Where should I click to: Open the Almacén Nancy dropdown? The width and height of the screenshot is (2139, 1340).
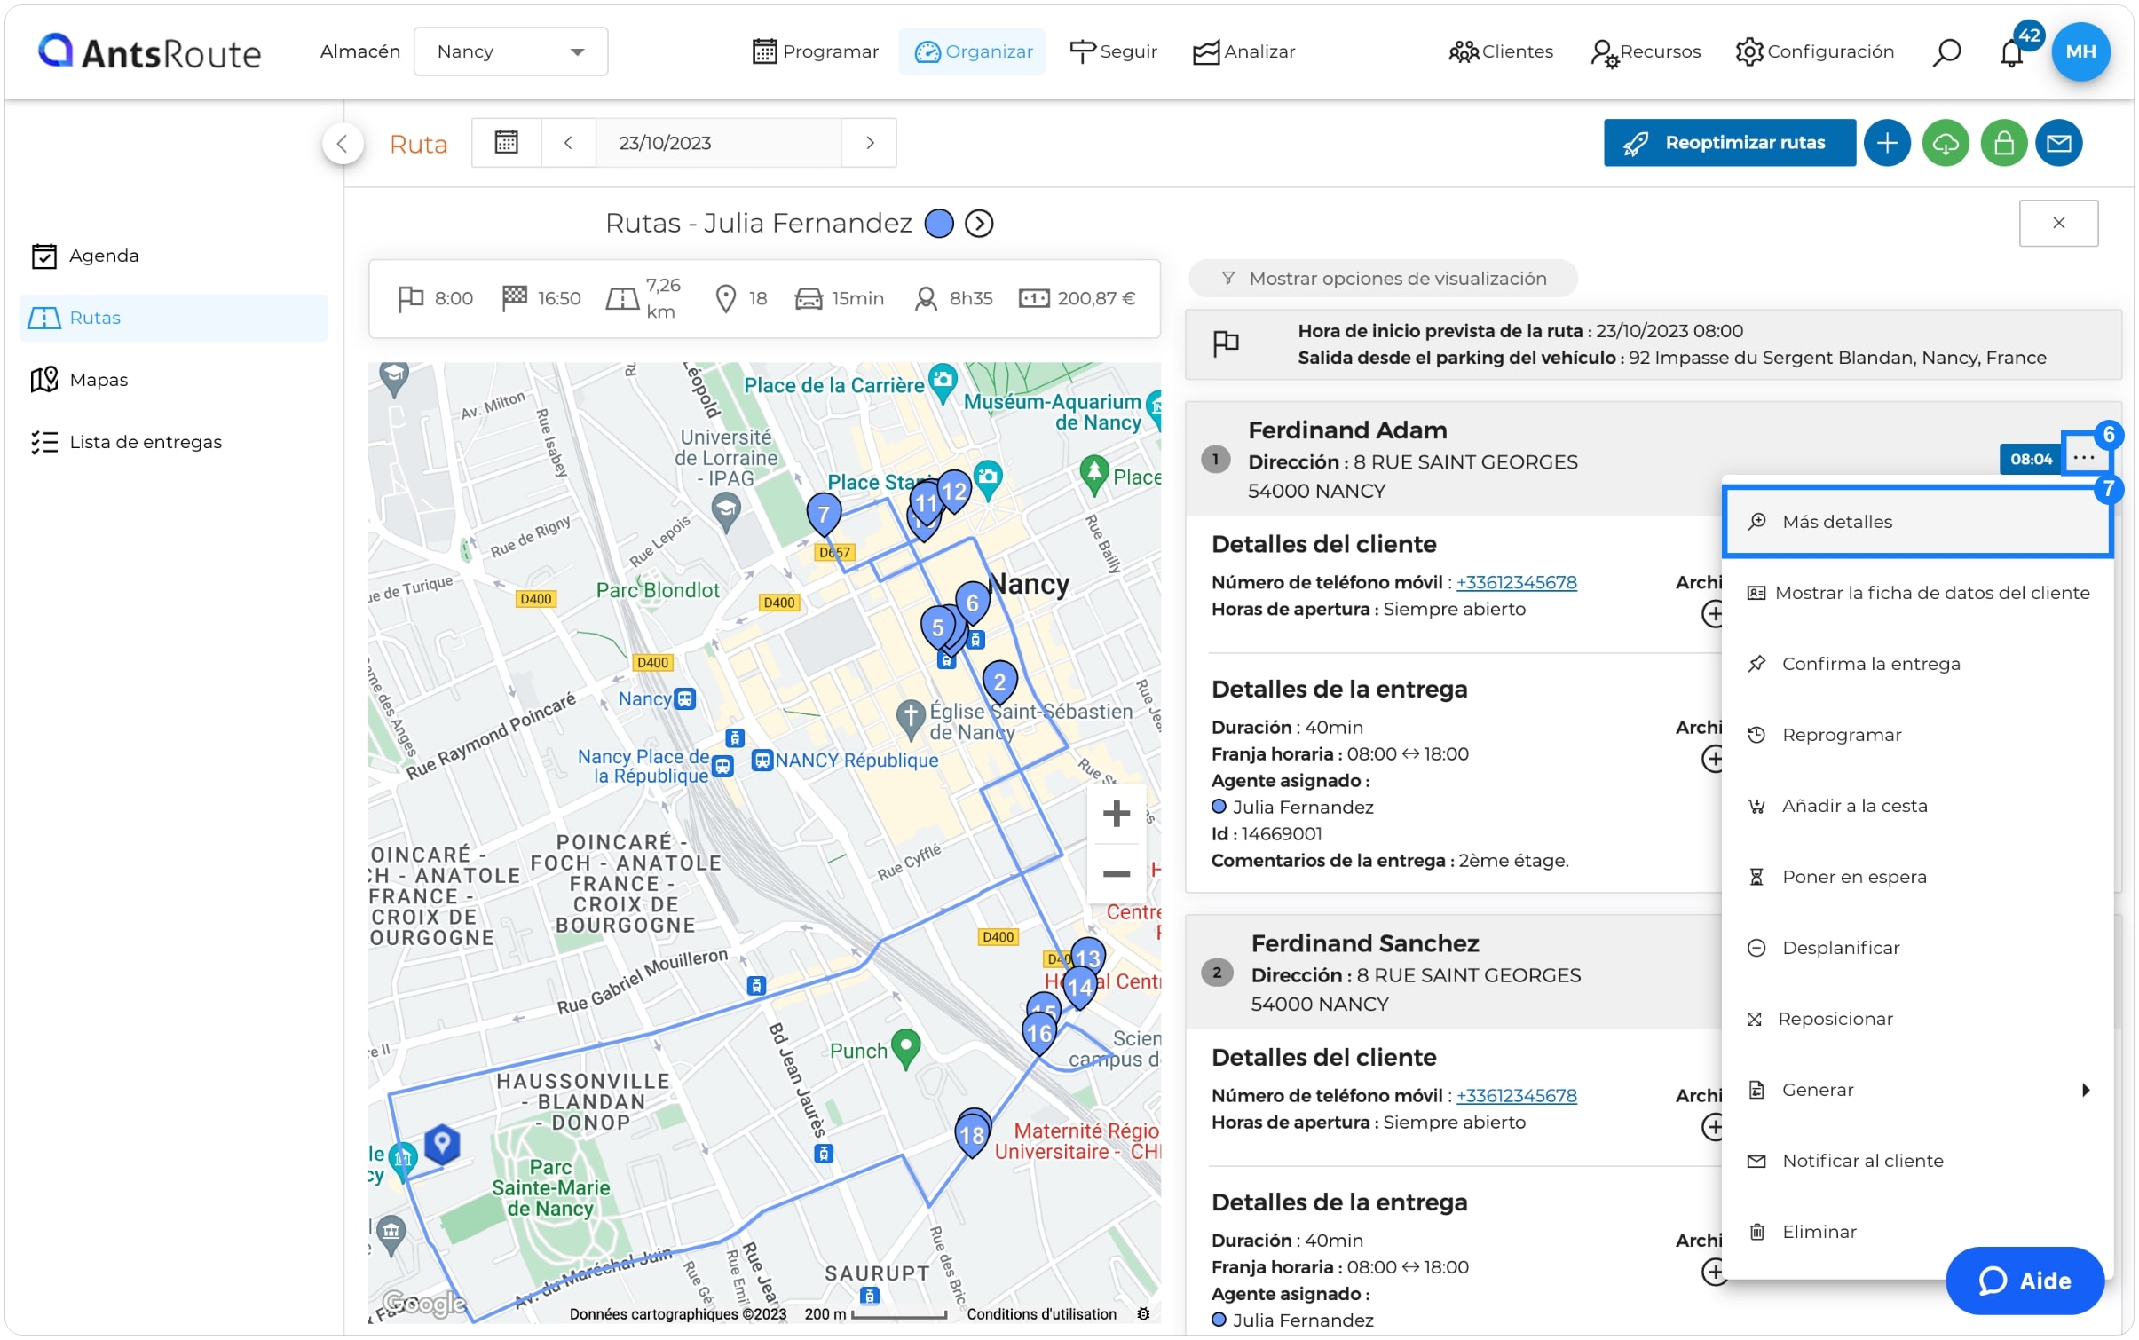(x=510, y=51)
